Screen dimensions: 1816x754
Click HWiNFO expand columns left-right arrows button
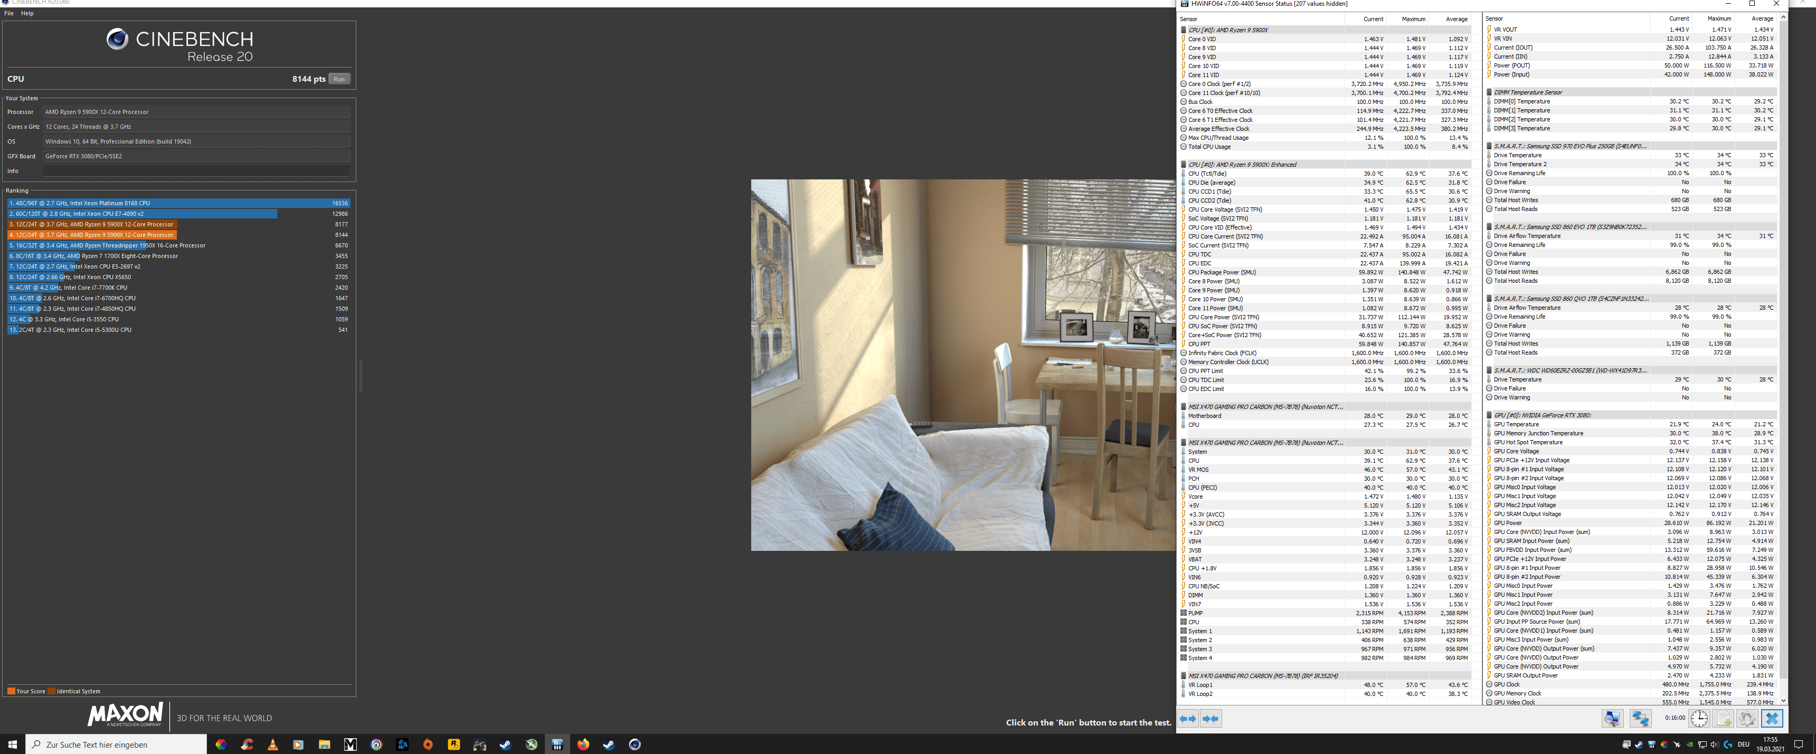click(x=1188, y=719)
